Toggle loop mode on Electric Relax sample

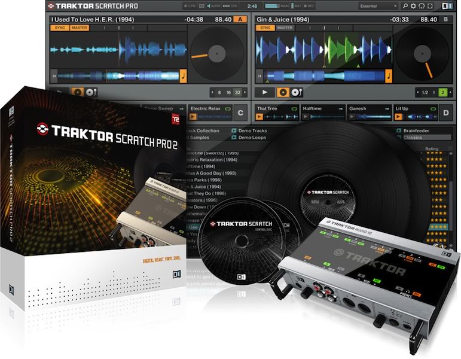tap(228, 109)
